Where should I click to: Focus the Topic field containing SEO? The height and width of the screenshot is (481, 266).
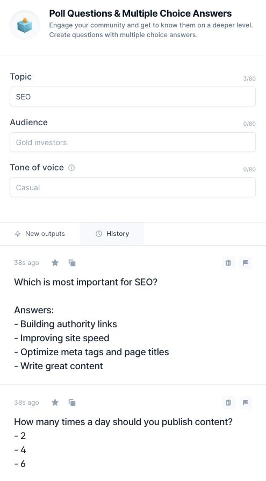[x=133, y=97]
